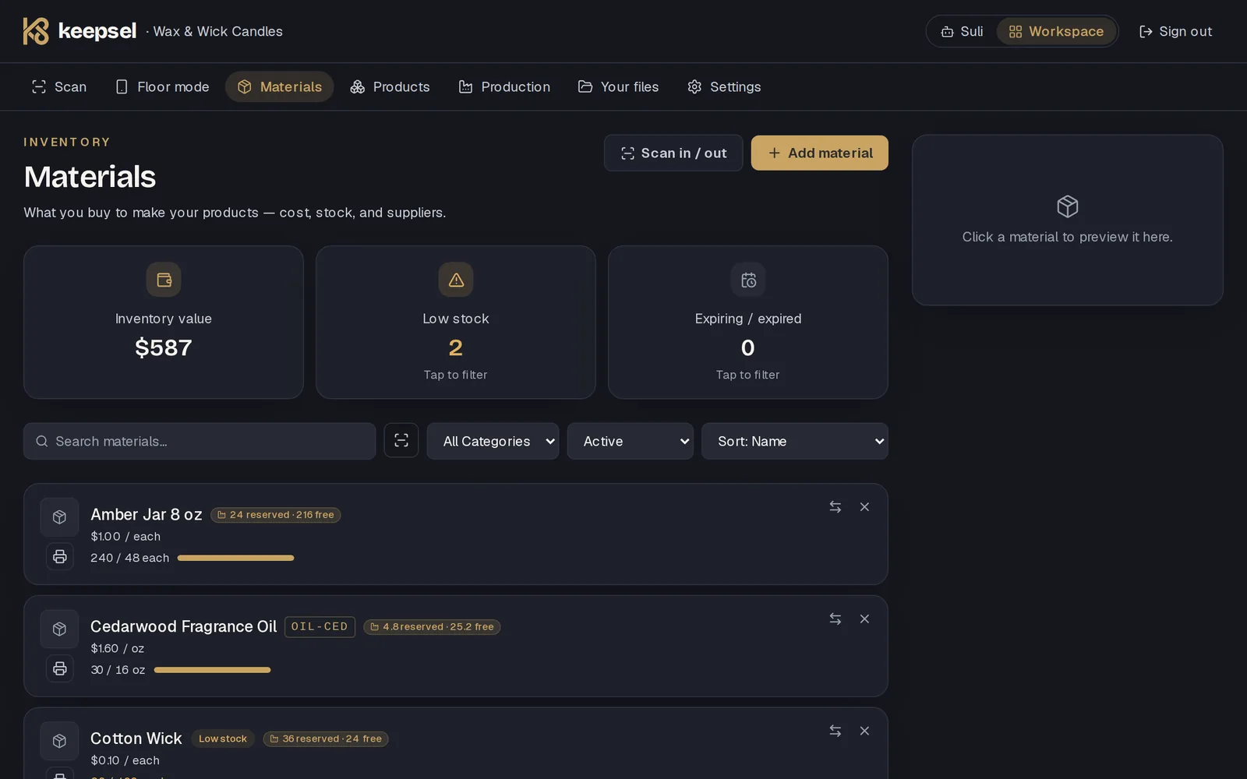This screenshot has width=1247, height=779.
Task: Open the All Categories dropdown
Action: (493, 442)
